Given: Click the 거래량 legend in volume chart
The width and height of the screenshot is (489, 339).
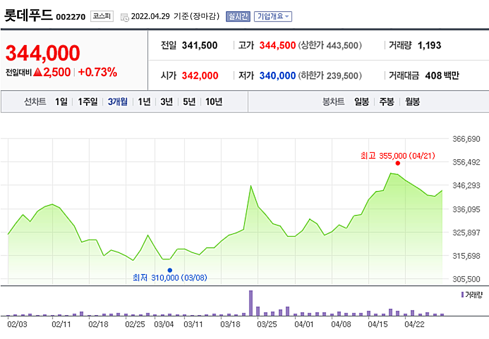Looking at the screenshot, I should (x=472, y=295).
